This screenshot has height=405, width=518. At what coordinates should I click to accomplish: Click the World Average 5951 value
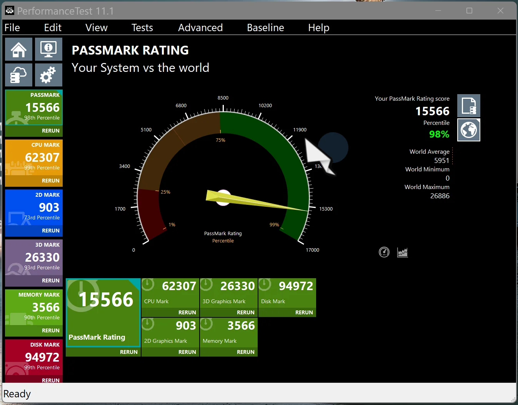tap(442, 161)
